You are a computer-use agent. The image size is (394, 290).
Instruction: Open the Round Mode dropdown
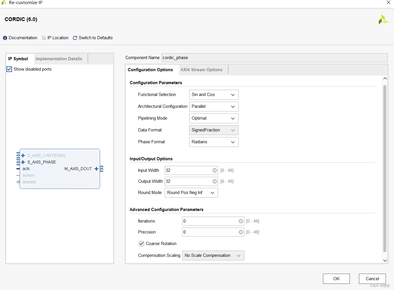point(212,193)
